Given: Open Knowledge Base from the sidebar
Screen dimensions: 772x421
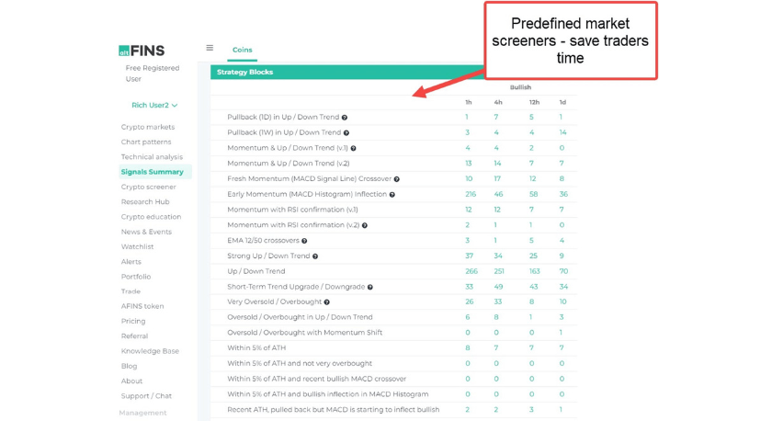Looking at the screenshot, I should click(150, 351).
